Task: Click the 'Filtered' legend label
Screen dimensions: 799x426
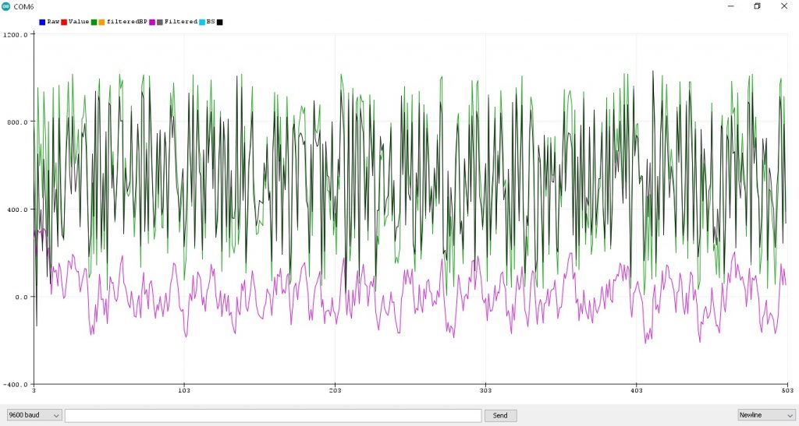Action: click(x=180, y=21)
